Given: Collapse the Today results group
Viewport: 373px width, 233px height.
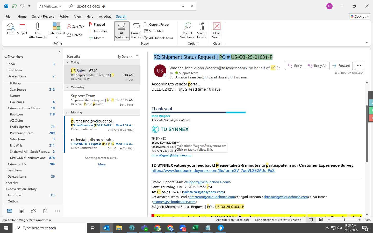Looking at the screenshot, I should click(x=67, y=62).
